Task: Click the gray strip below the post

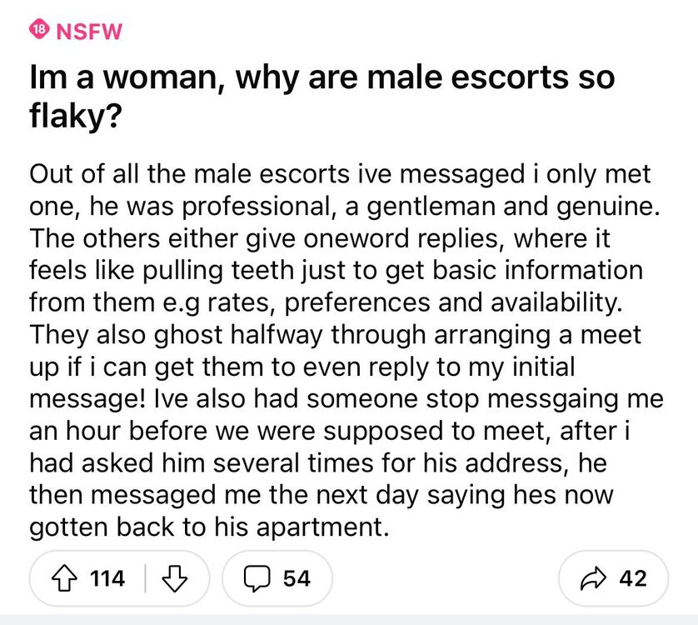Action: tap(349, 620)
